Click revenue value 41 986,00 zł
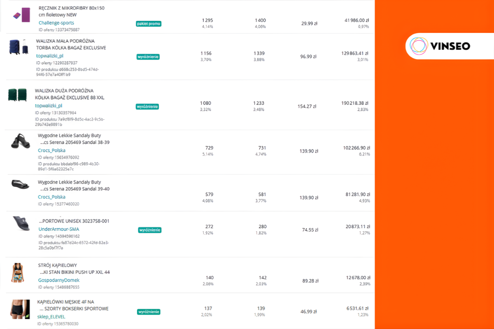The height and width of the screenshot is (329, 494). tap(357, 20)
